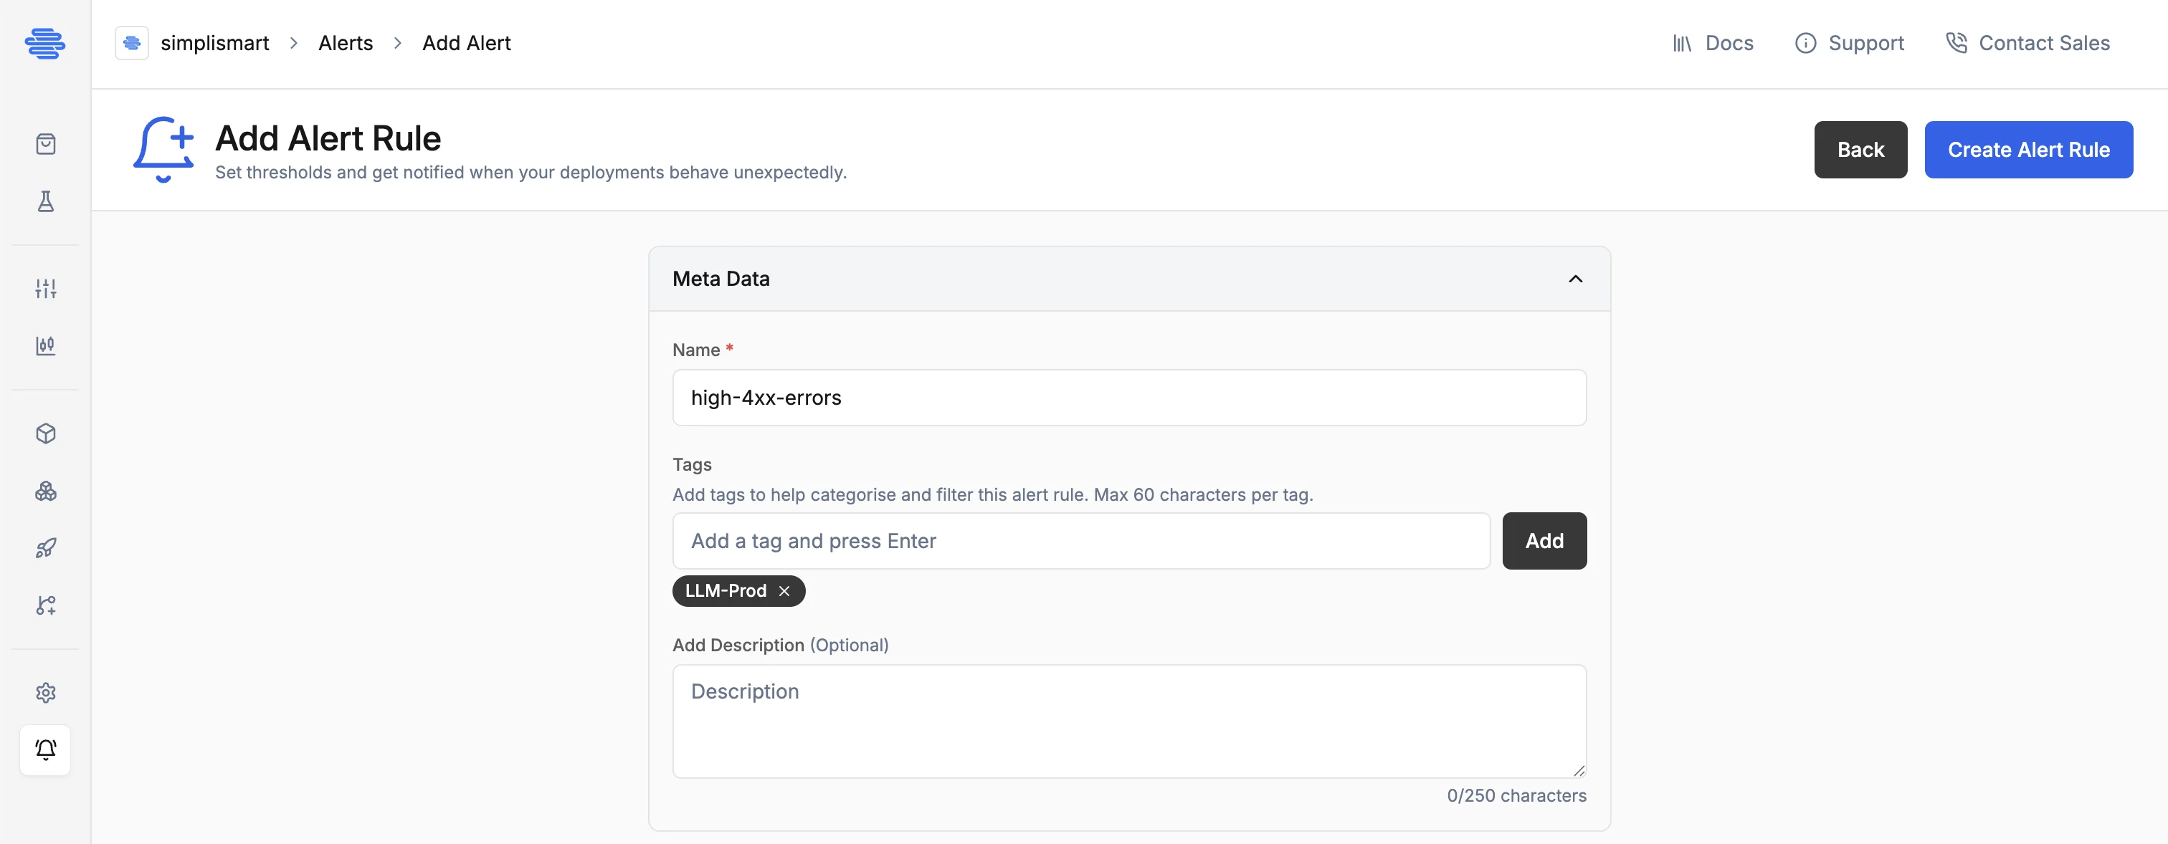
Task: Open the Docs link
Action: coord(1713,43)
